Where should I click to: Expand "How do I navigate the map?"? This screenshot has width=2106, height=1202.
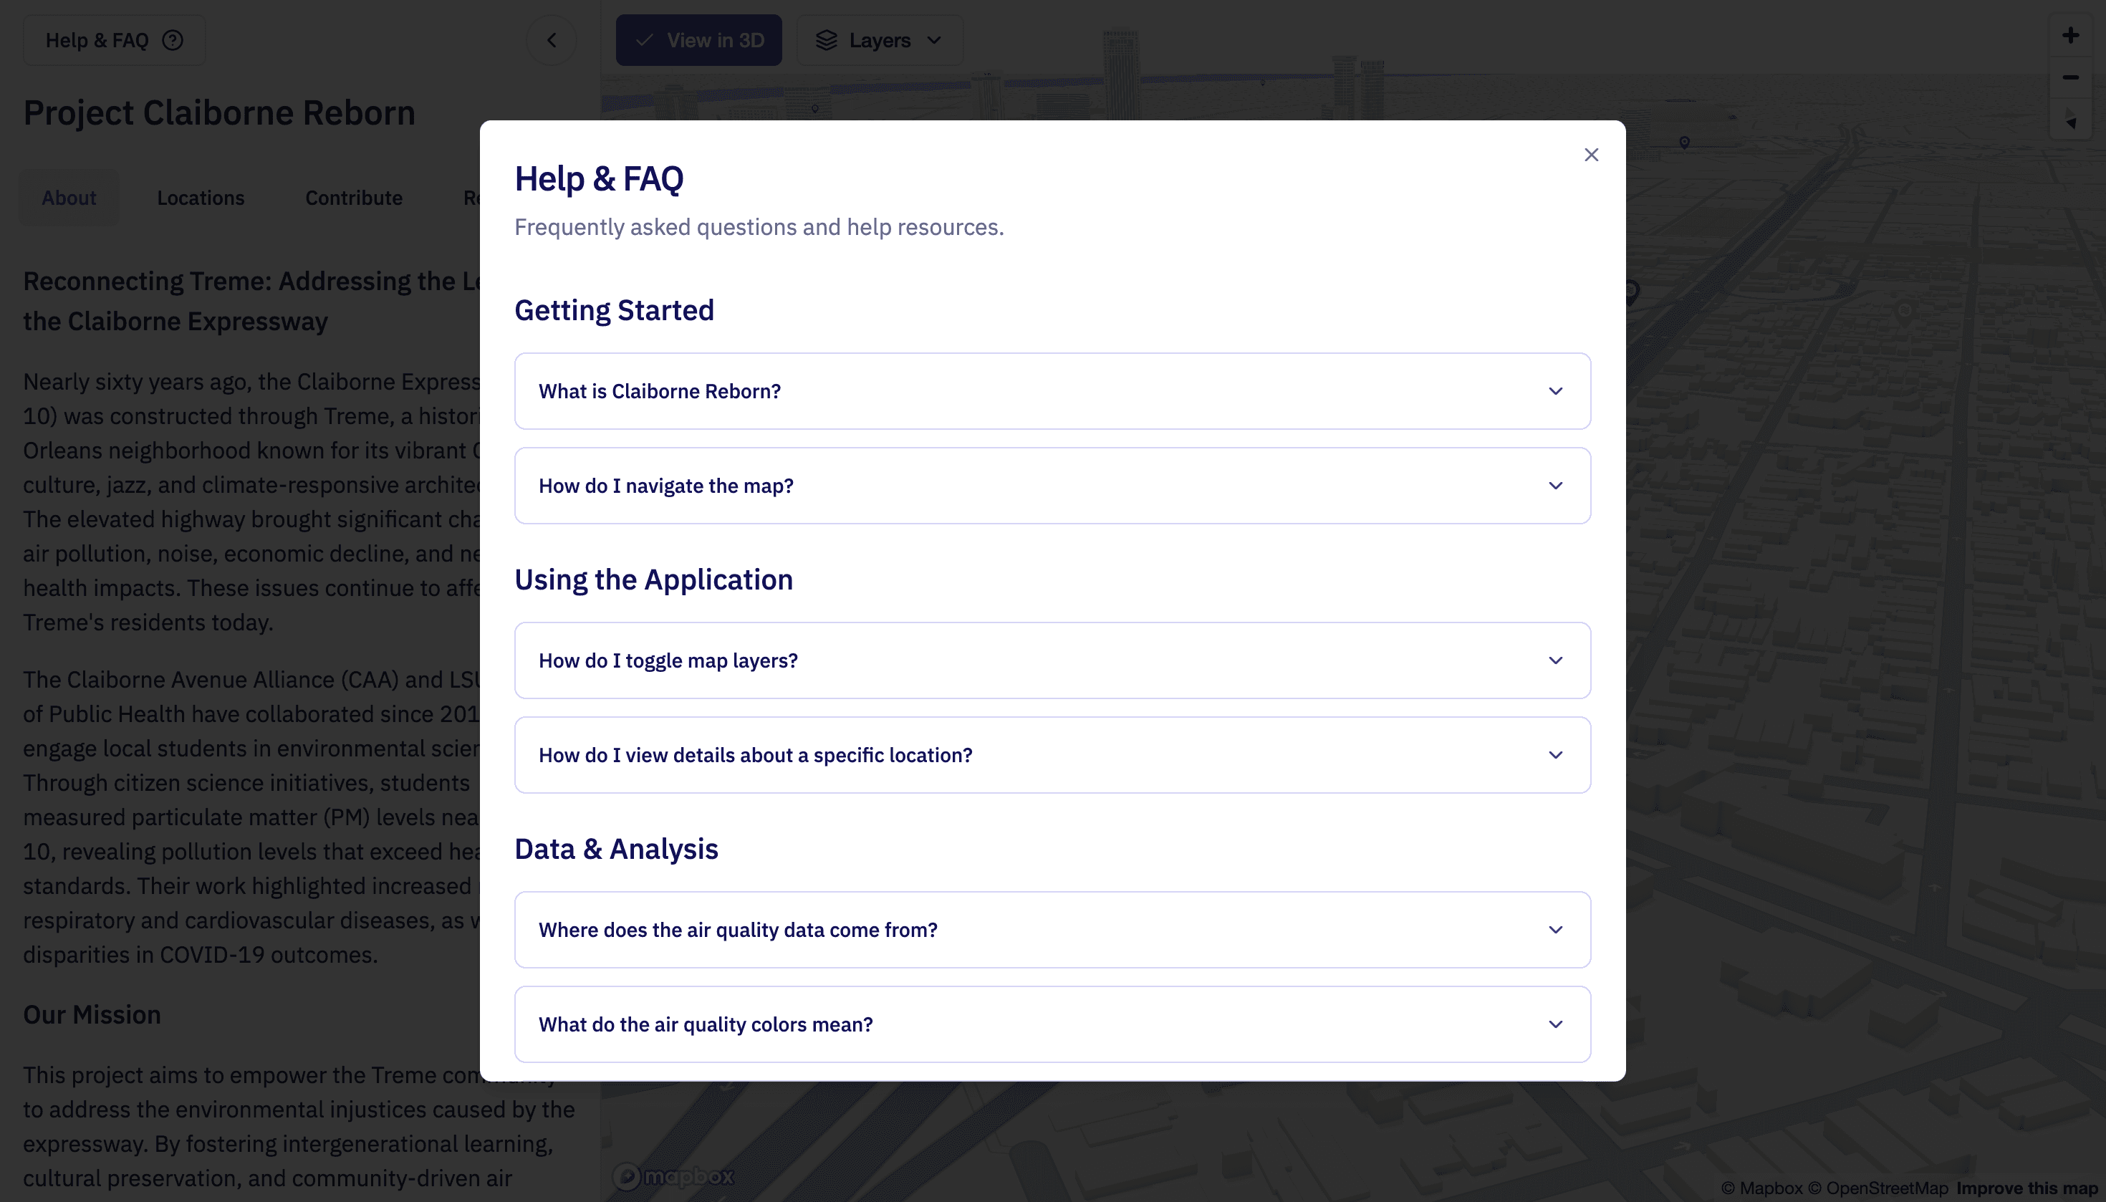click(1052, 486)
